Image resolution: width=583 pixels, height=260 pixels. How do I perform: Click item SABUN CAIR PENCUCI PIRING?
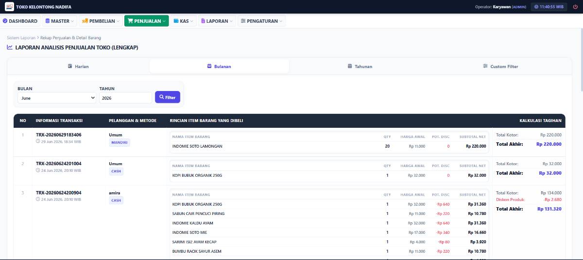[198, 214]
